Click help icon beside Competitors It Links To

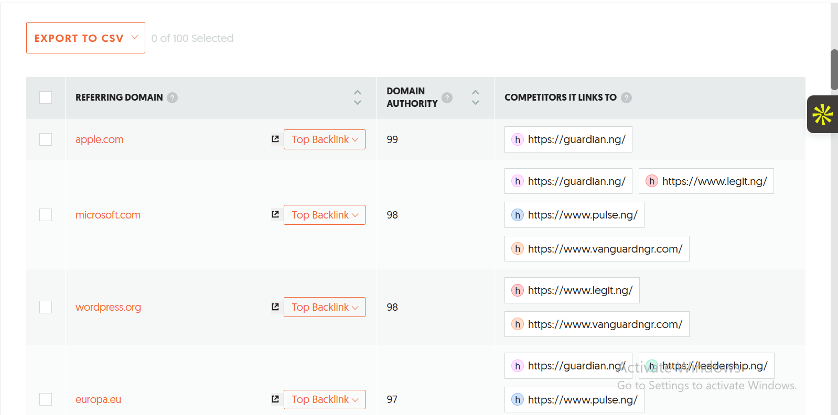[x=626, y=97]
